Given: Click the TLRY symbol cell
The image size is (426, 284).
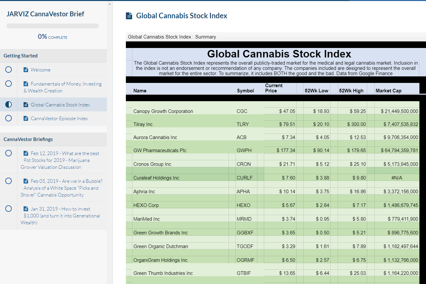Looking at the screenshot, I should 243,124.
